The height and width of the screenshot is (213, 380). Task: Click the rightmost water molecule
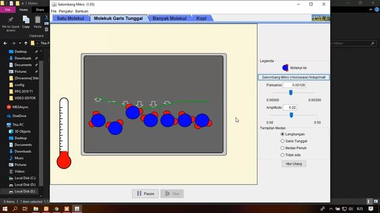coord(202,121)
